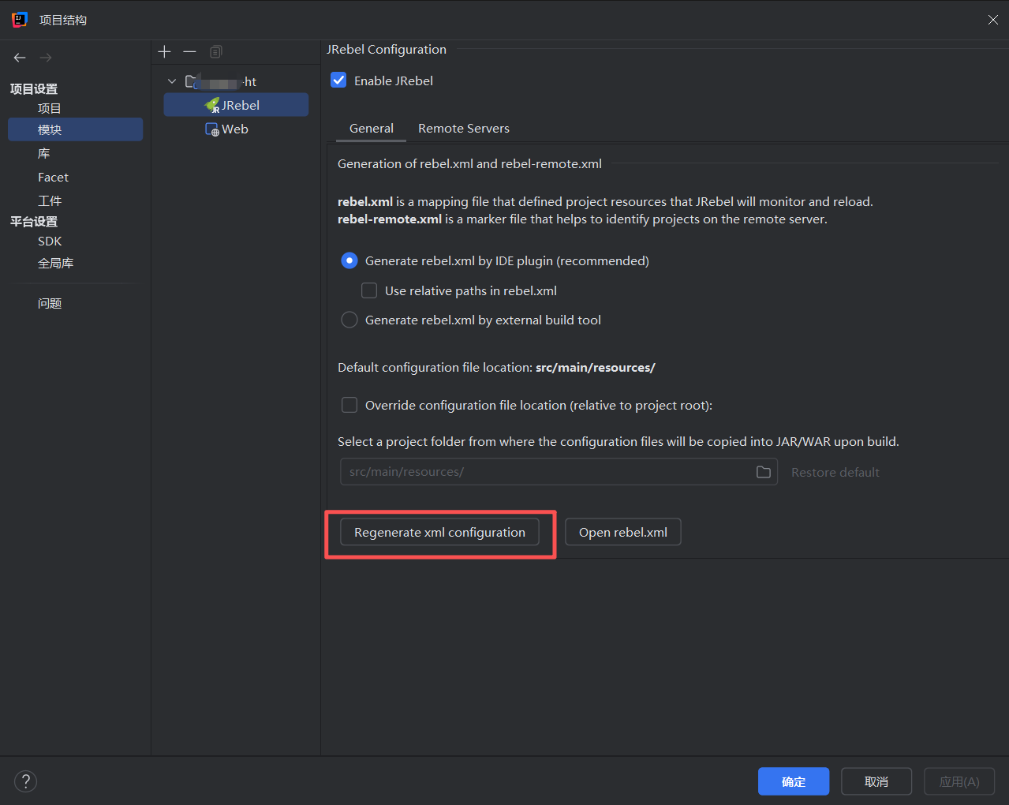Image resolution: width=1009 pixels, height=805 pixels.
Task: Click the module folder icon in the tree
Action: [x=192, y=81]
